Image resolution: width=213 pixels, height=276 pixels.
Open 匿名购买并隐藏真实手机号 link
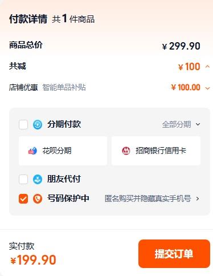(x=148, y=198)
